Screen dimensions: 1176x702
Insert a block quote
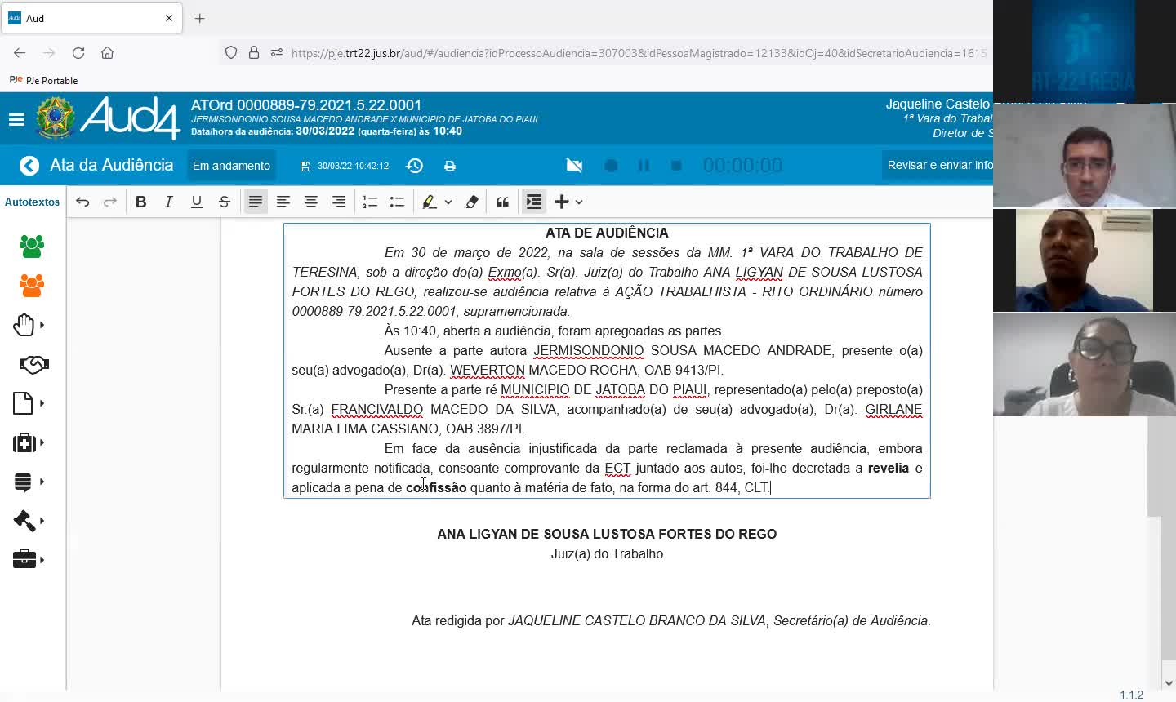coord(502,202)
